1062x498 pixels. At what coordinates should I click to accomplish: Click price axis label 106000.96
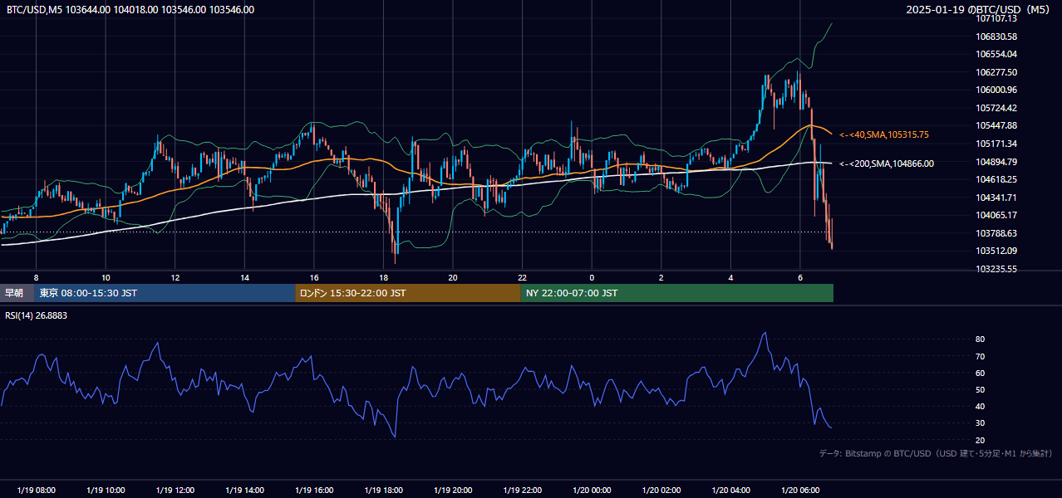coord(996,90)
